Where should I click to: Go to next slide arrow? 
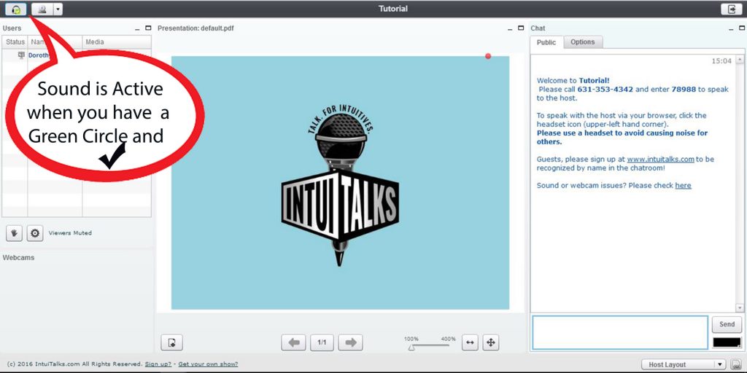click(x=350, y=342)
